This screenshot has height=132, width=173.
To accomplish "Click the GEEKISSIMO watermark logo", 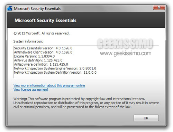I will pyautogui.click(x=125, y=44).
